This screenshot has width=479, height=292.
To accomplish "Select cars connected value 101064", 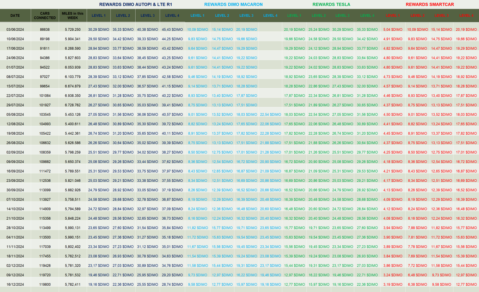I will coord(45,96).
